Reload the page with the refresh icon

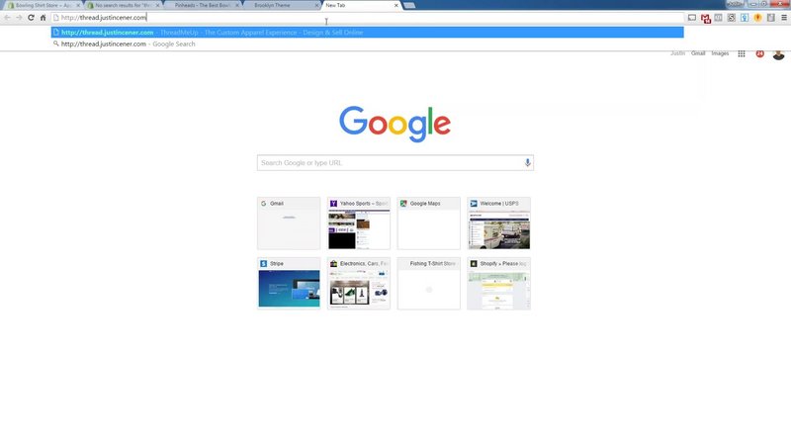[x=31, y=18]
